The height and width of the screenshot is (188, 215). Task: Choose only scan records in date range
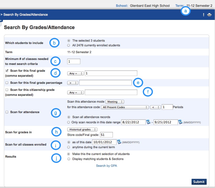pyautogui.click(x=69, y=122)
